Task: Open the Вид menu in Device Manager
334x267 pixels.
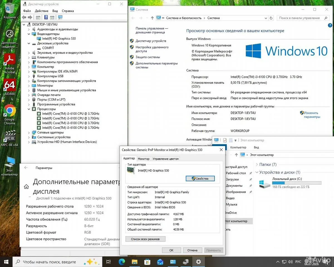Action: coord(55,11)
